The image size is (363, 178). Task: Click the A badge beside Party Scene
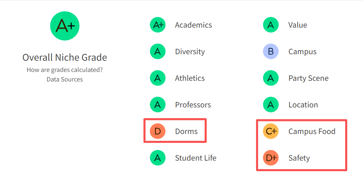coord(271,78)
